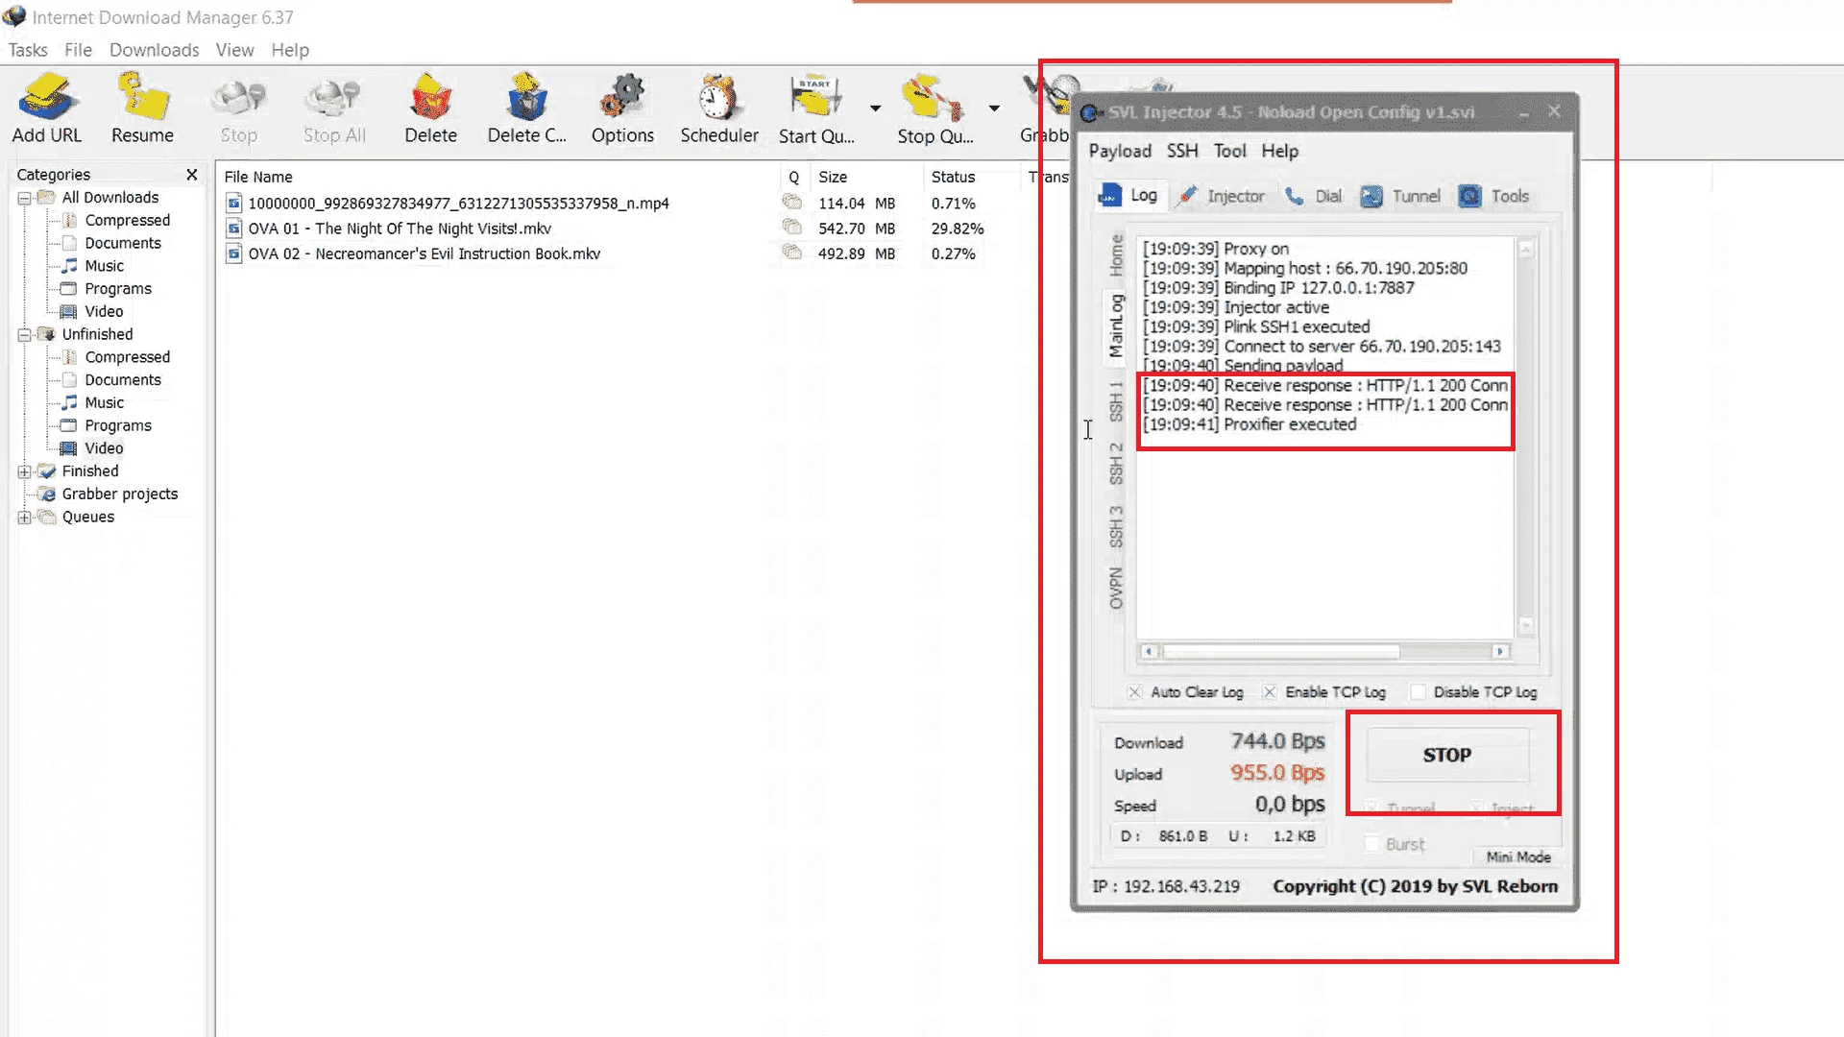Click file icon of OVA 02 download
Image resolution: width=1844 pixels, height=1037 pixels.
(233, 253)
